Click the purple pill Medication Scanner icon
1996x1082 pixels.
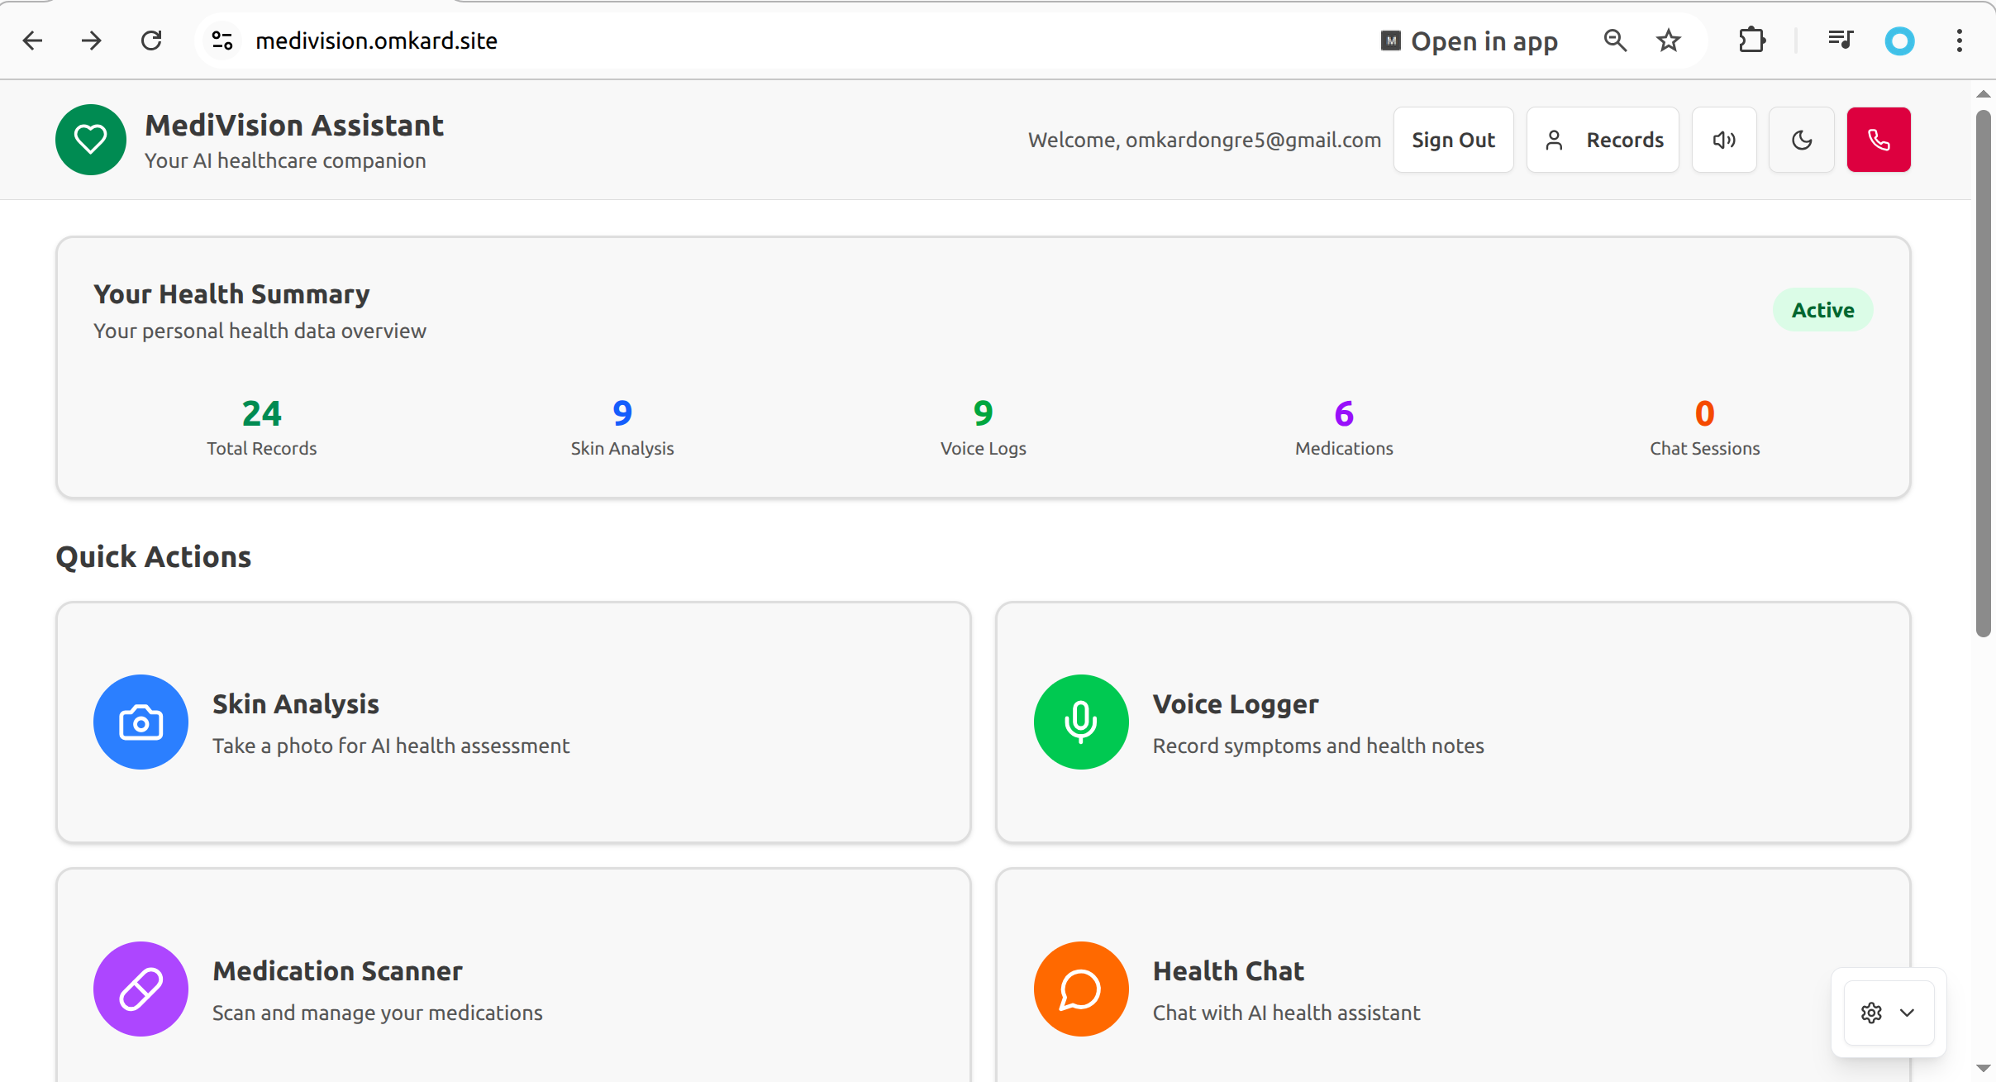(x=141, y=989)
